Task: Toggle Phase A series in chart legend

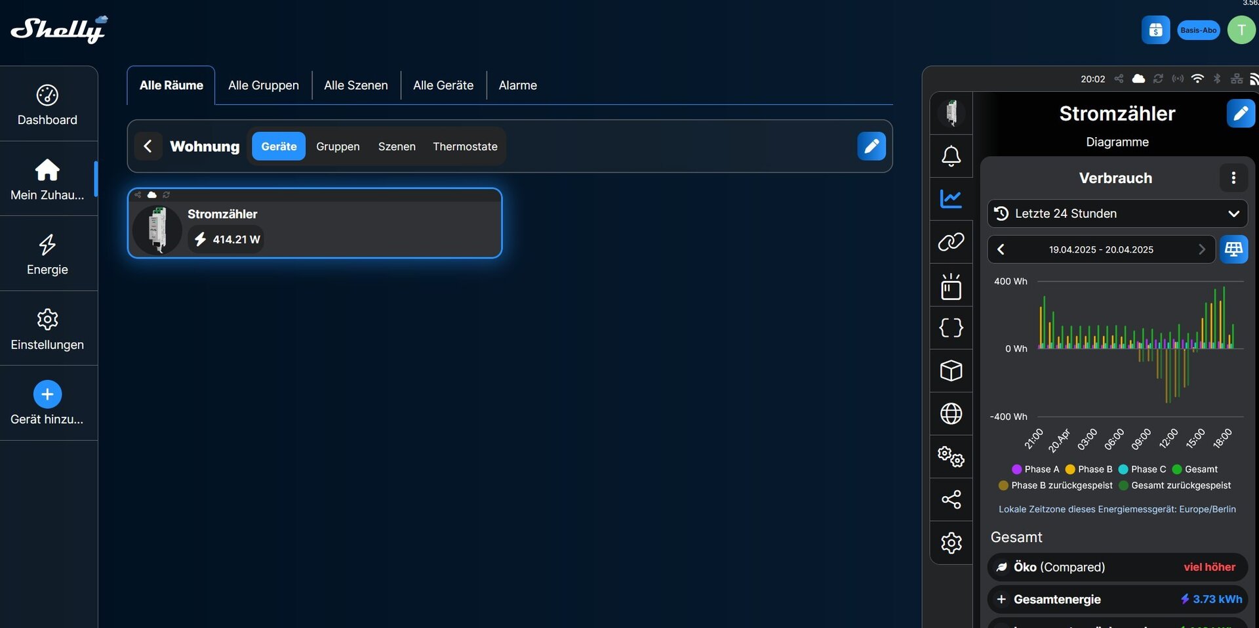Action: click(x=1035, y=469)
